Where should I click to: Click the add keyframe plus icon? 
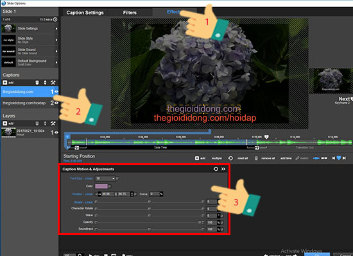pyautogui.click(x=197, y=158)
